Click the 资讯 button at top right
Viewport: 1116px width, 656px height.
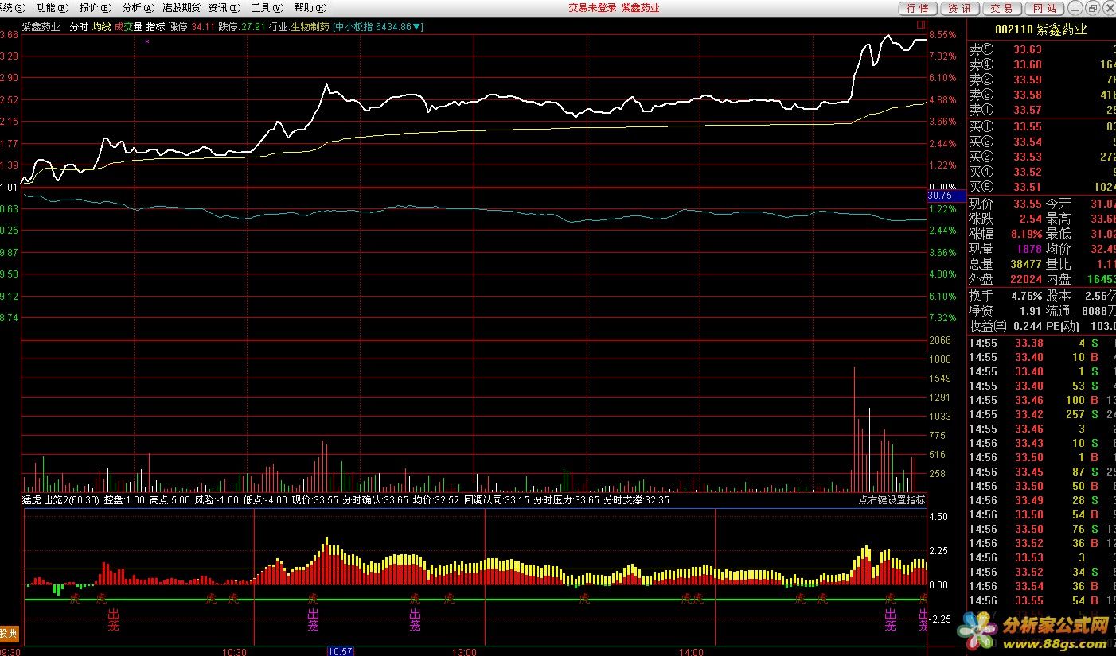[x=960, y=8]
